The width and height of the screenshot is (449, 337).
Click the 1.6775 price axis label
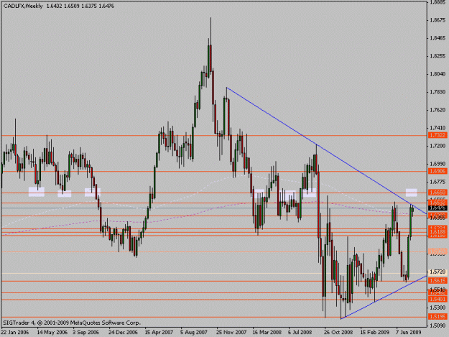click(x=438, y=182)
